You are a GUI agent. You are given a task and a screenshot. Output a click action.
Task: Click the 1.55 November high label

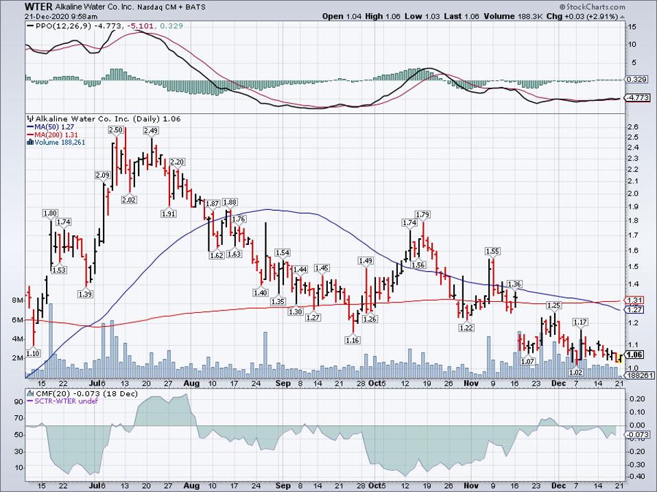(x=492, y=251)
